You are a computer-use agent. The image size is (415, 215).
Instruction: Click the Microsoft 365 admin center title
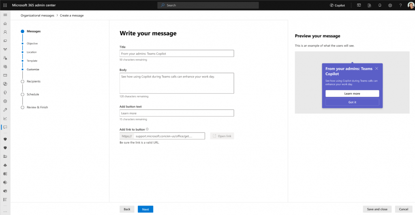coord(34,5)
